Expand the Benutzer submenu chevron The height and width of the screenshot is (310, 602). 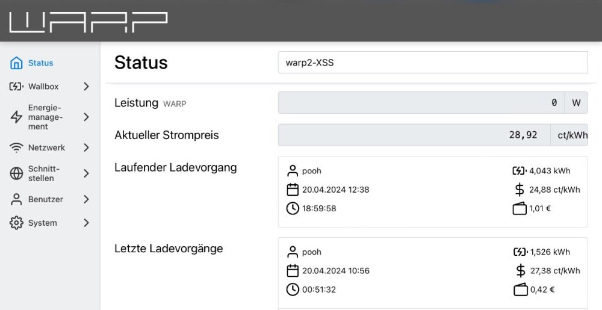pyautogui.click(x=86, y=199)
